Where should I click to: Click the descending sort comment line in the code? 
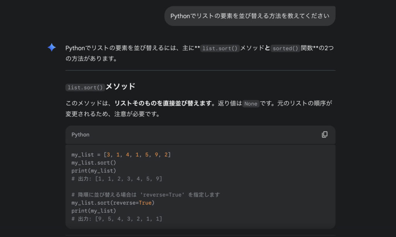coord(146,194)
